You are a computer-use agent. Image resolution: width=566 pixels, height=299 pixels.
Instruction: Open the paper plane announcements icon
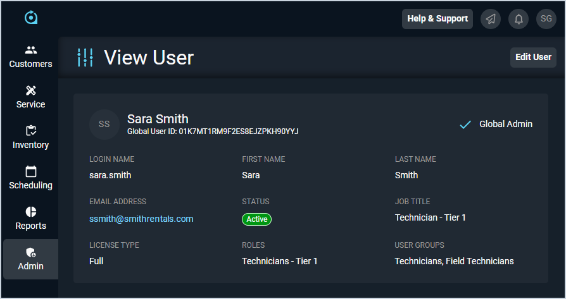coord(491,19)
